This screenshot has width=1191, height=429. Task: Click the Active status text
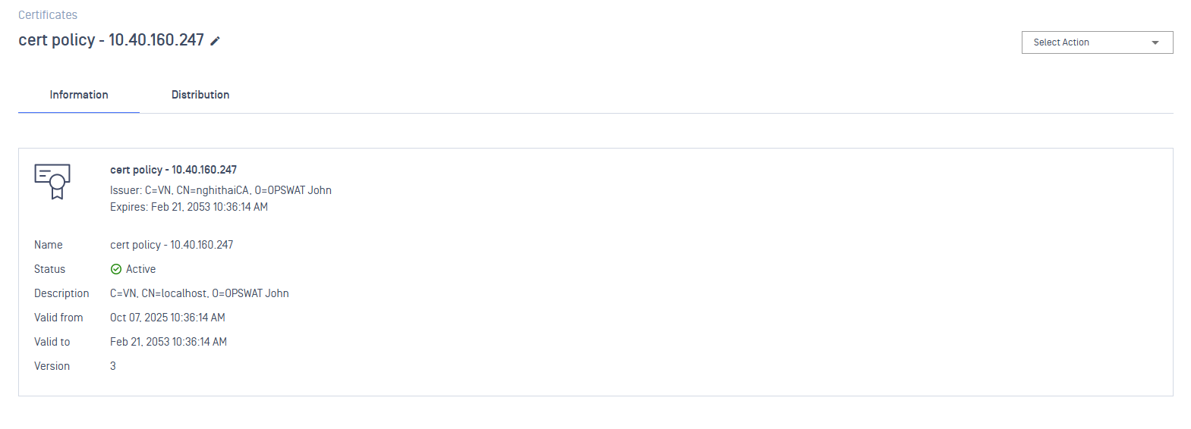[x=140, y=269]
